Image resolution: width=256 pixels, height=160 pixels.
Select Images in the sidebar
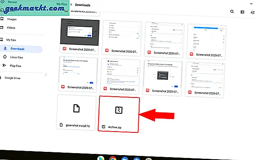click(12, 19)
